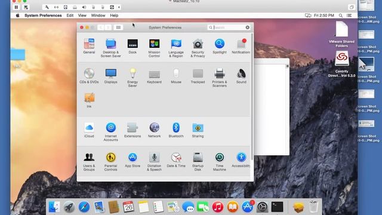Open Internet Accounts preferences
The image size is (382, 215).
tap(110, 131)
